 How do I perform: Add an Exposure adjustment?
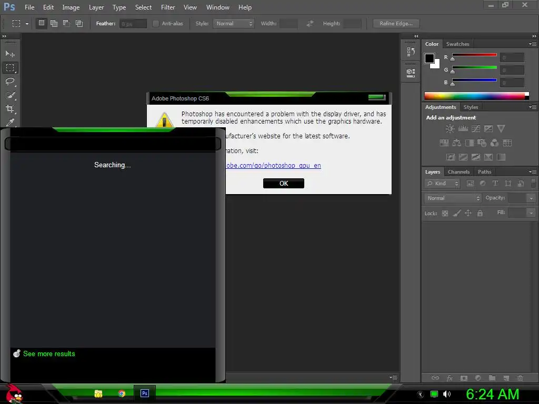[488, 129]
